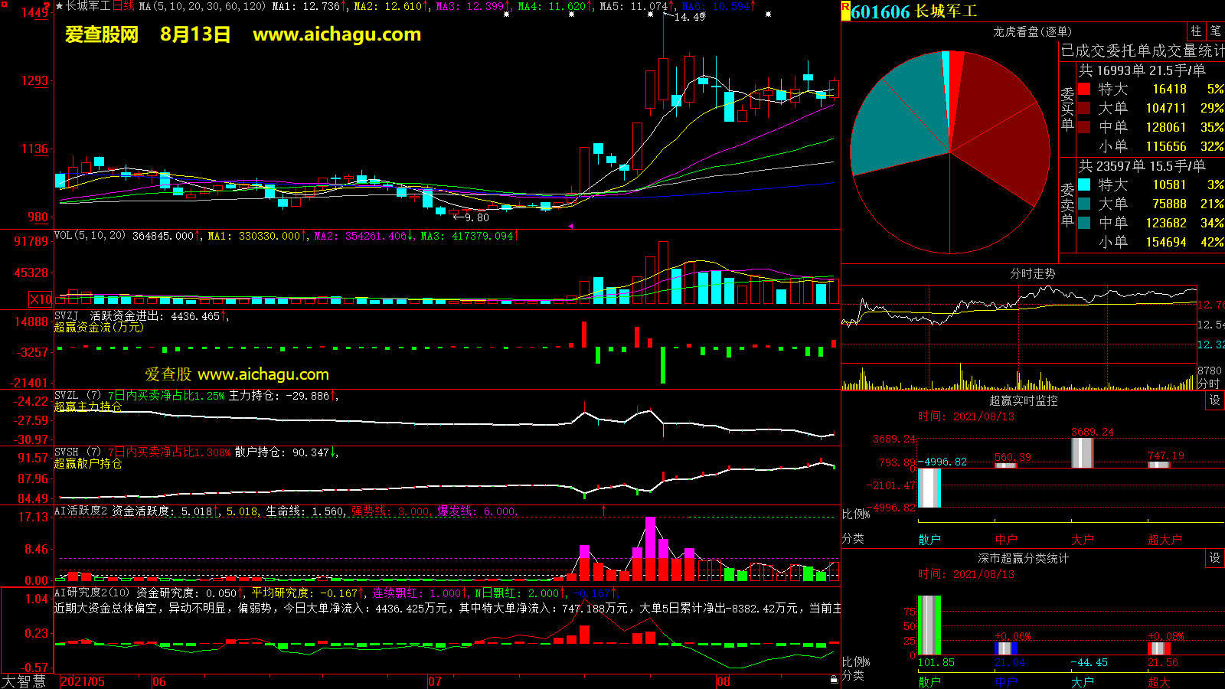Switch pie panel to 柱 bar view
Image resolution: width=1225 pixels, height=689 pixels.
(x=1196, y=31)
